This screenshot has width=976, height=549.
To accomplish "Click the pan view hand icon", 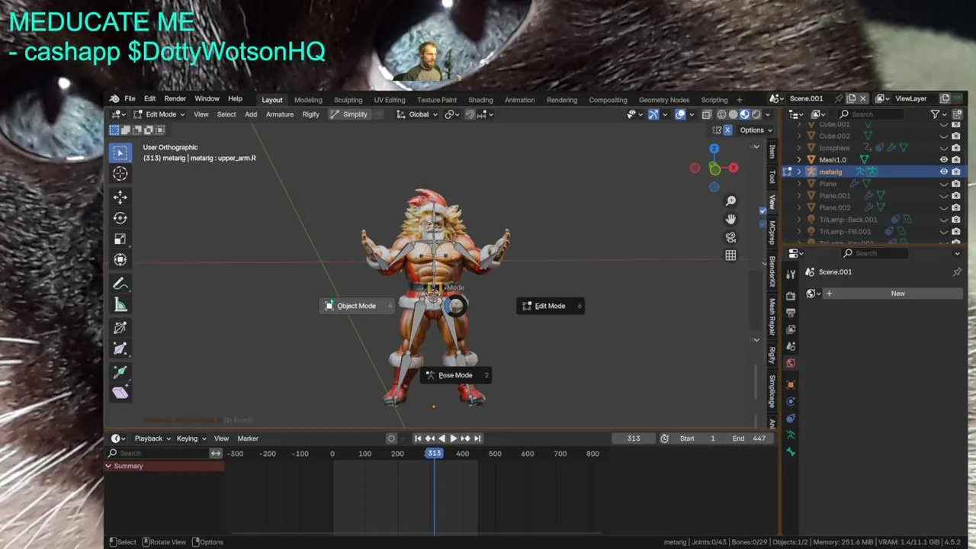I will (730, 219).
